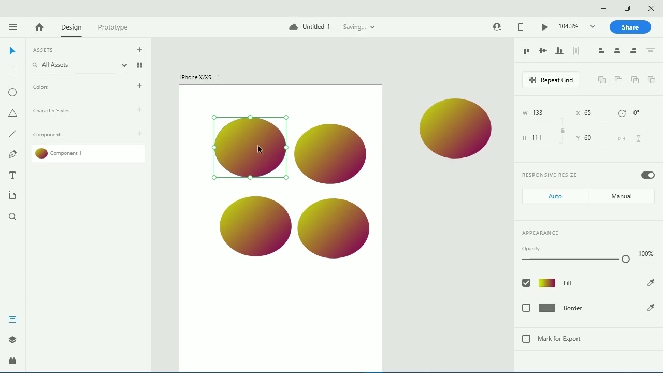
Task: Click the Y position field
Action: pos(596,138)
